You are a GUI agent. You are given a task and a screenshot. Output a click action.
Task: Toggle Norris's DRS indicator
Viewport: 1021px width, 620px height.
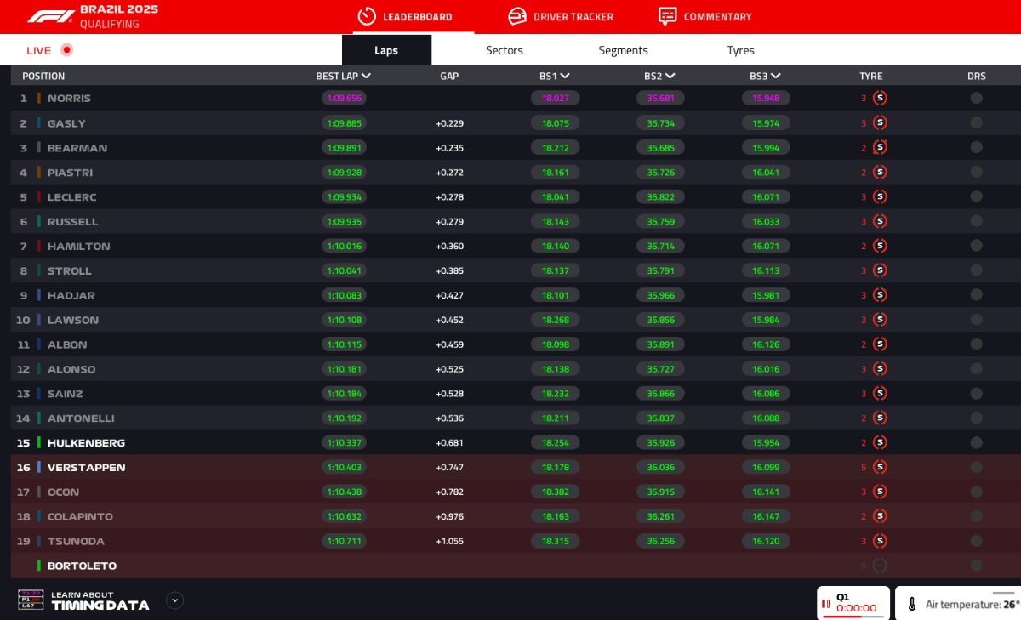977,98
